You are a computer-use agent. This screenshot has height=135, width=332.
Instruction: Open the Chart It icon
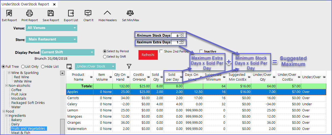88,13
